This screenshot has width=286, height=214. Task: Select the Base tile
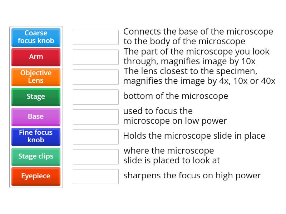click(x=36, y=117)
